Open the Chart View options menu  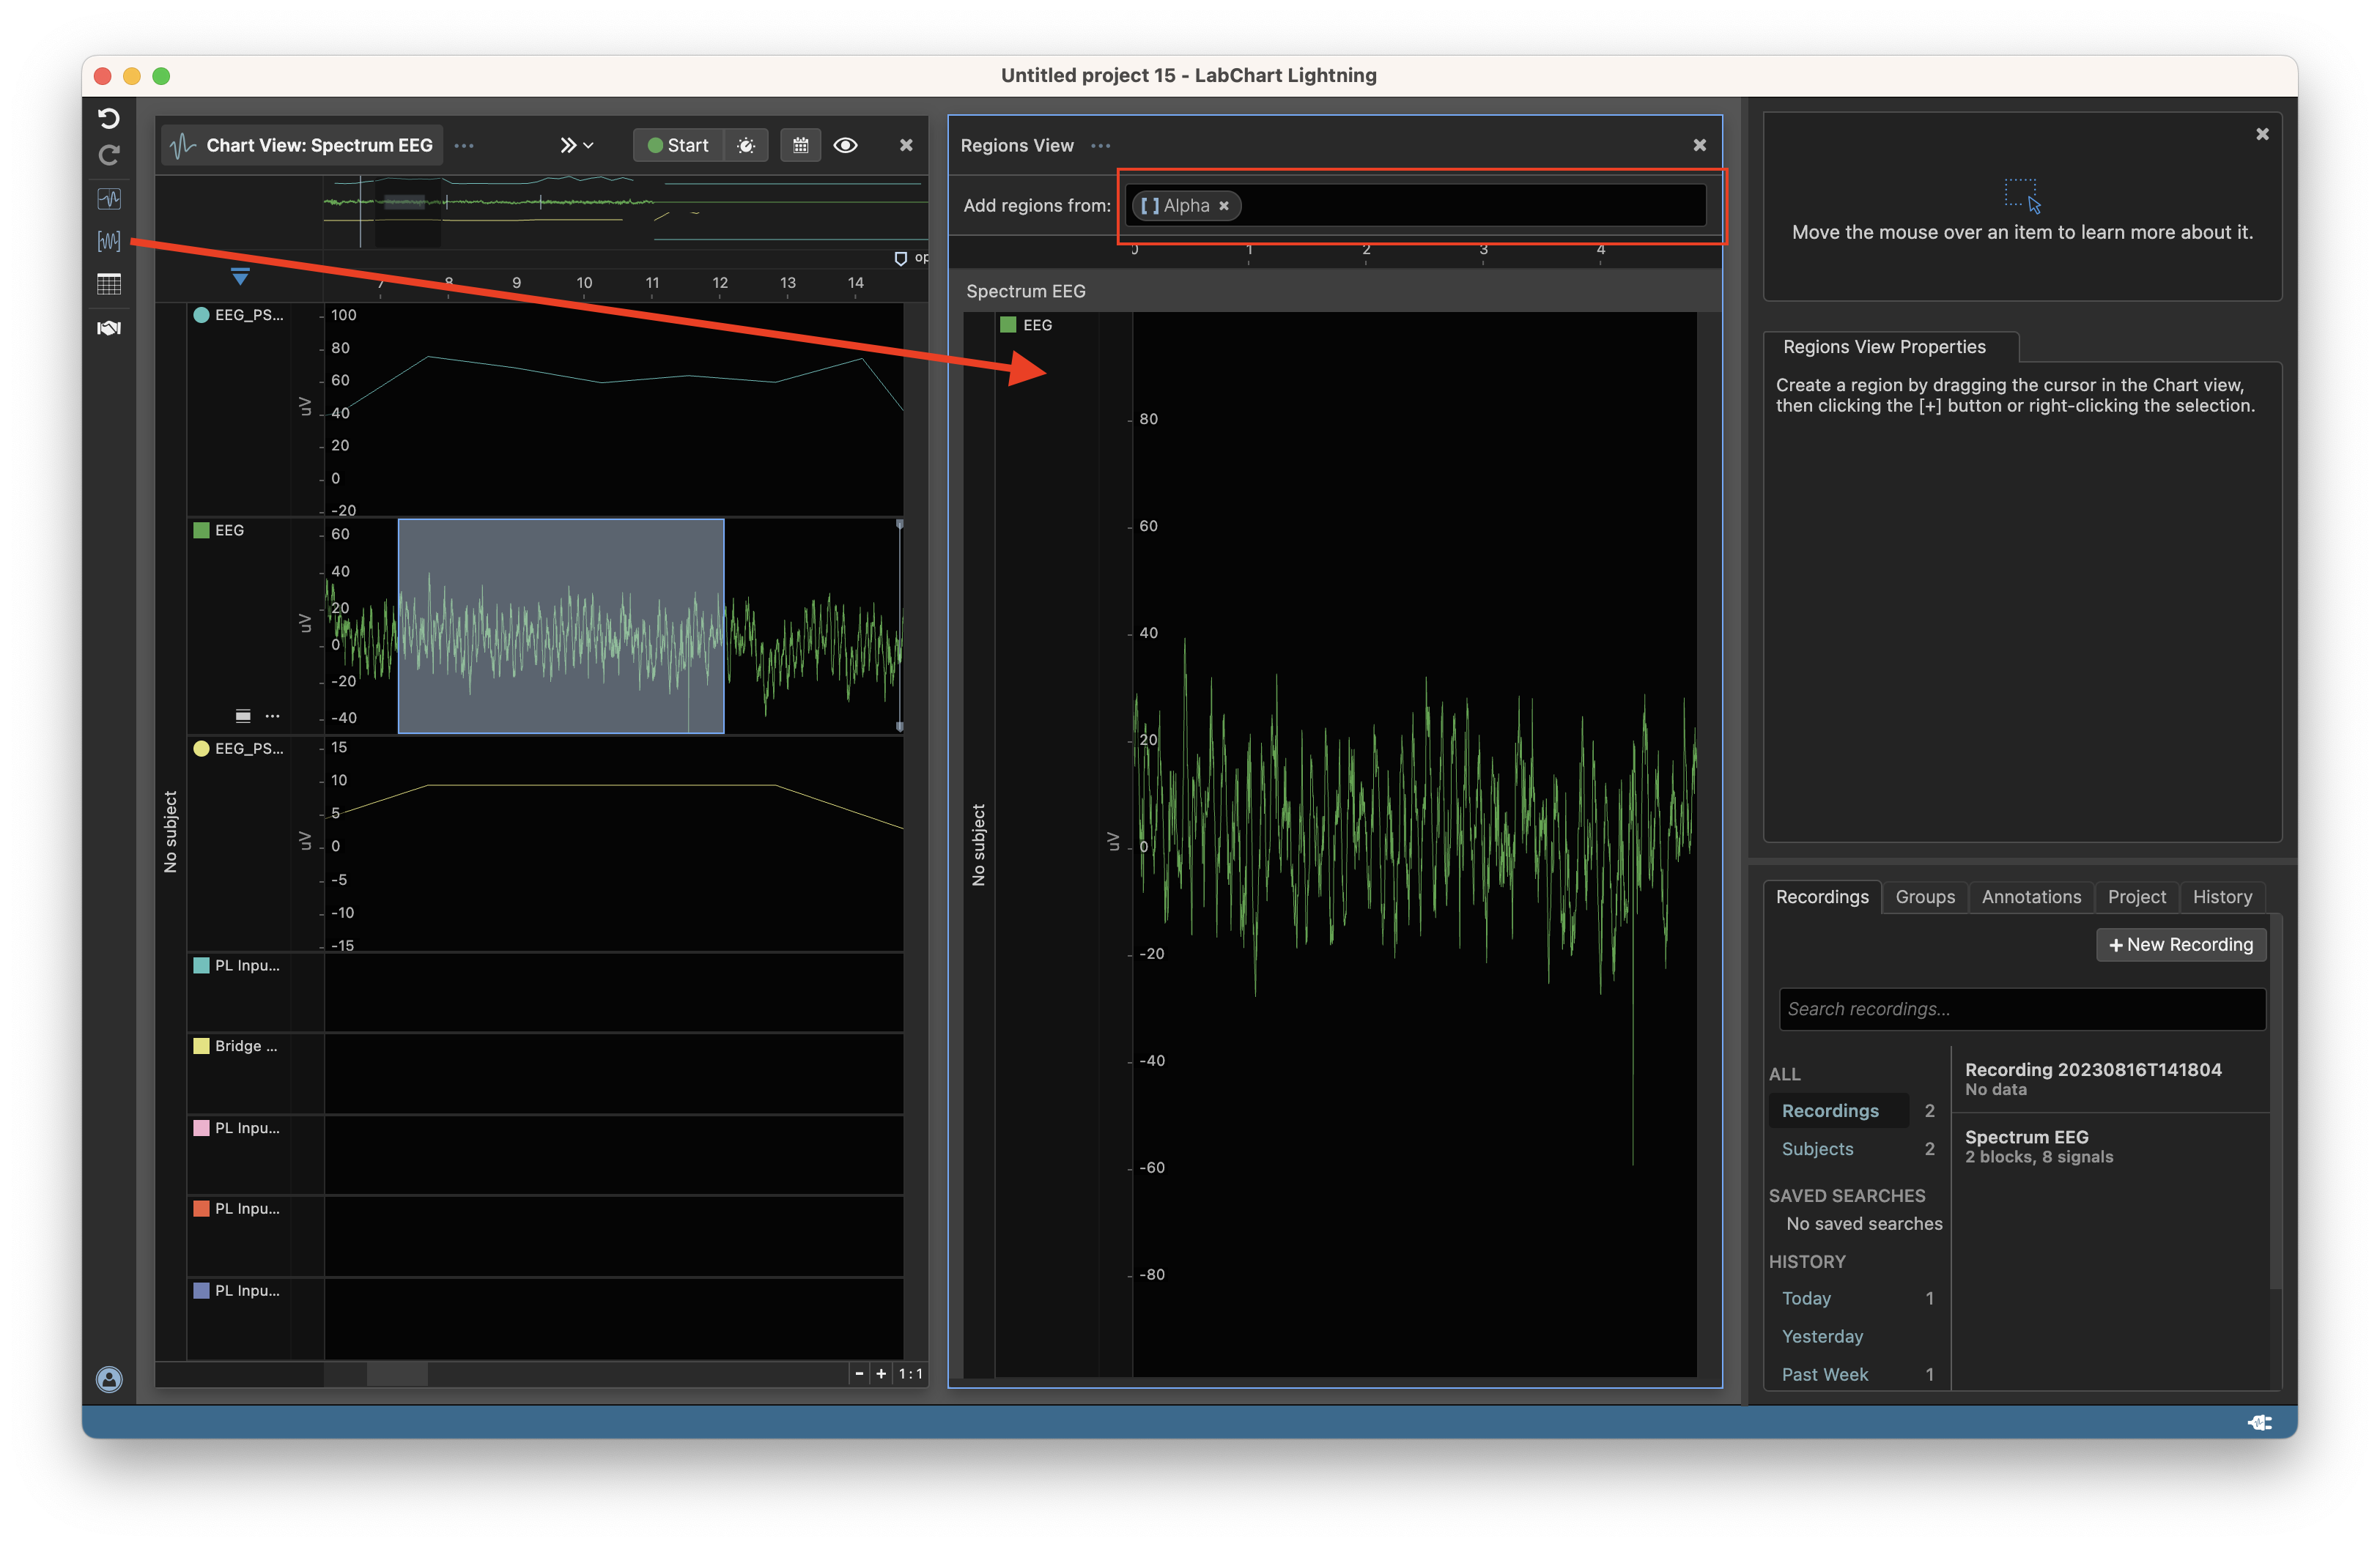[463, 145]
